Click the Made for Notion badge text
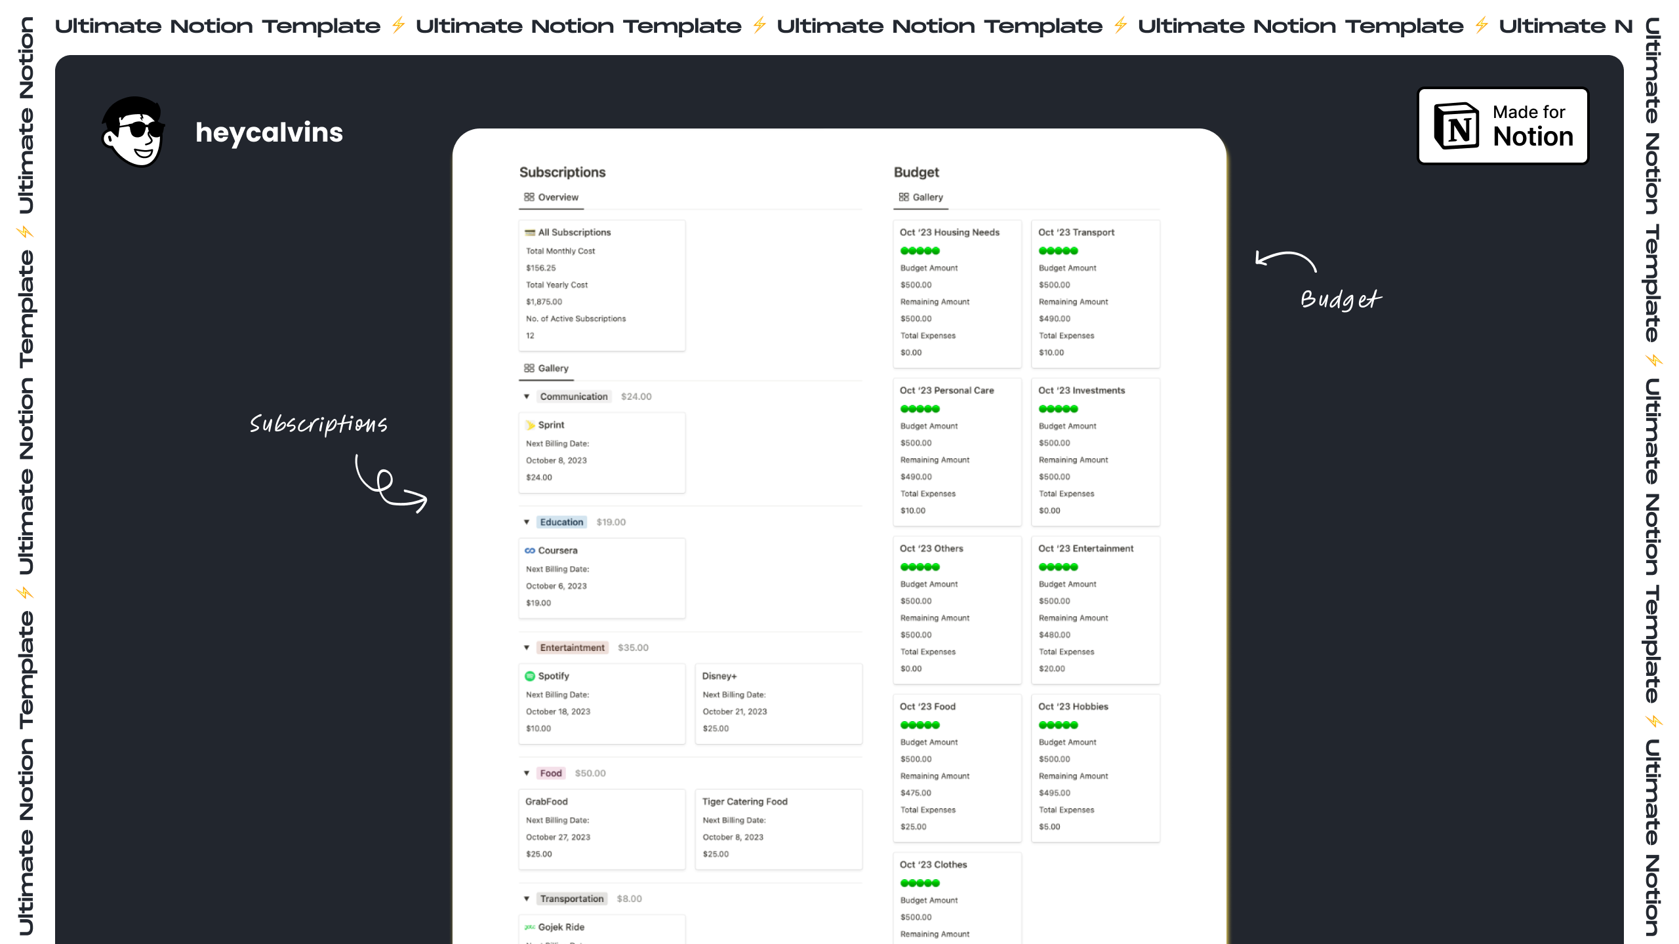Viewport: 1679px width, 944px height. point(1532,126)
